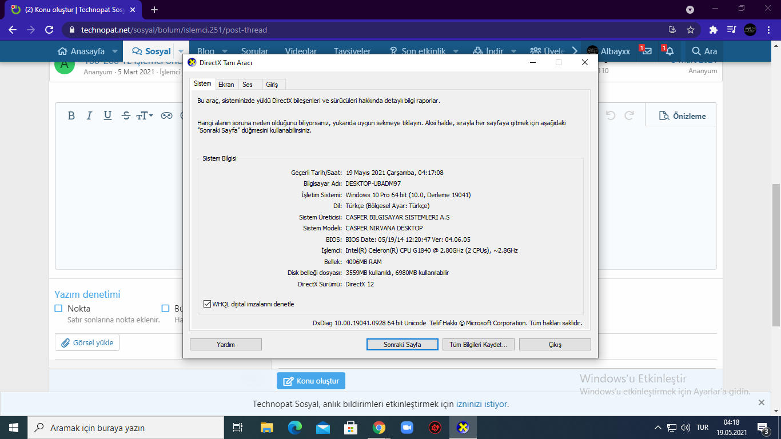781x439 pixels.
Task: Open Chrome extensions puzzle icon
Action: coord(713,30)
